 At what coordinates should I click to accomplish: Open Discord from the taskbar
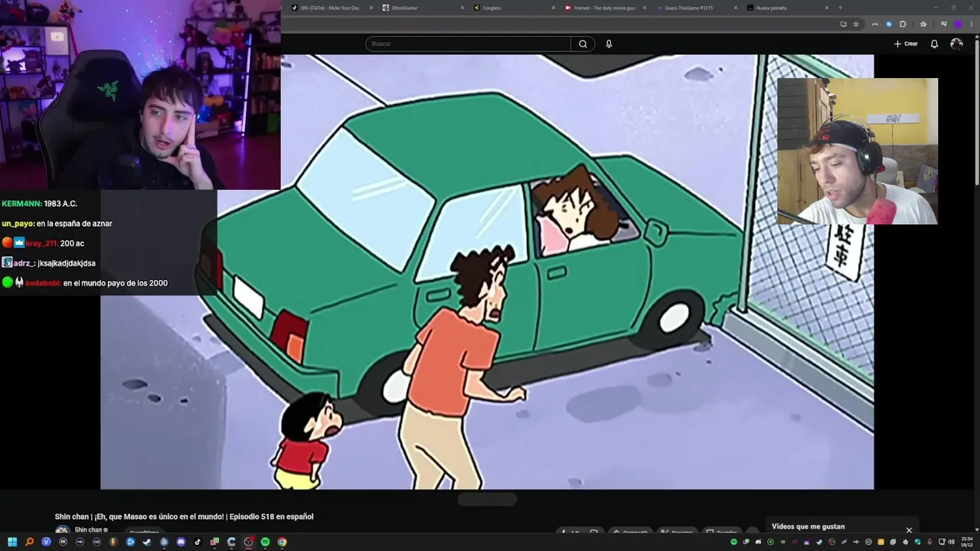point(181,542)
